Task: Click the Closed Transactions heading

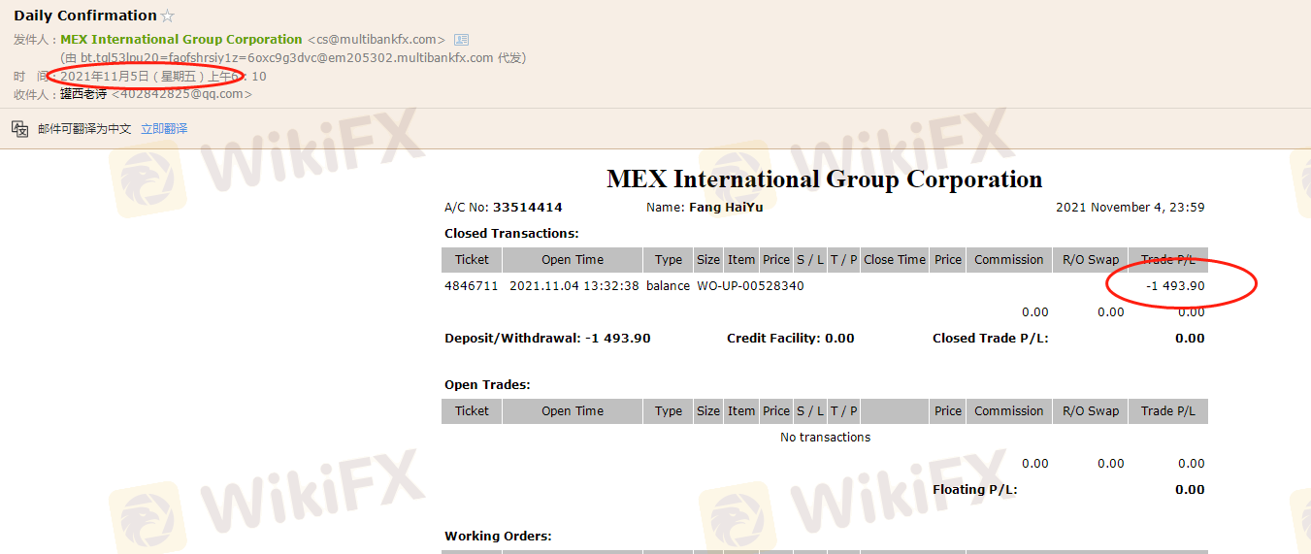Action: coord(511,234)
